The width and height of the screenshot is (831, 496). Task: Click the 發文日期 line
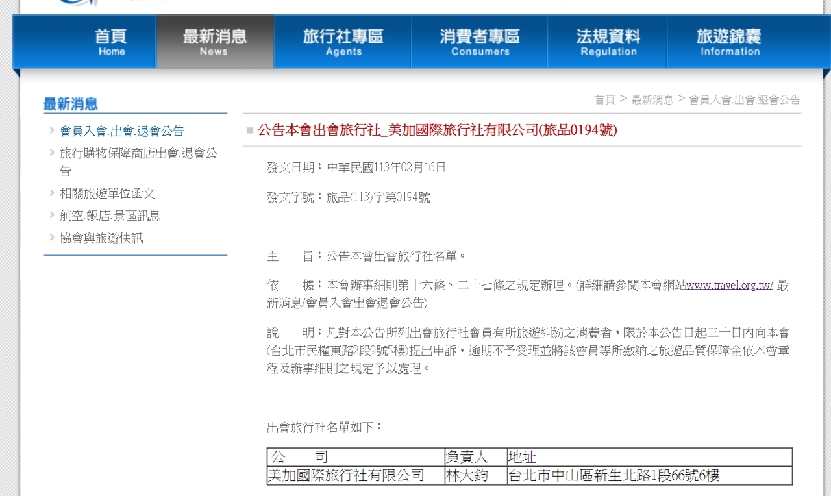pos(356,167)
